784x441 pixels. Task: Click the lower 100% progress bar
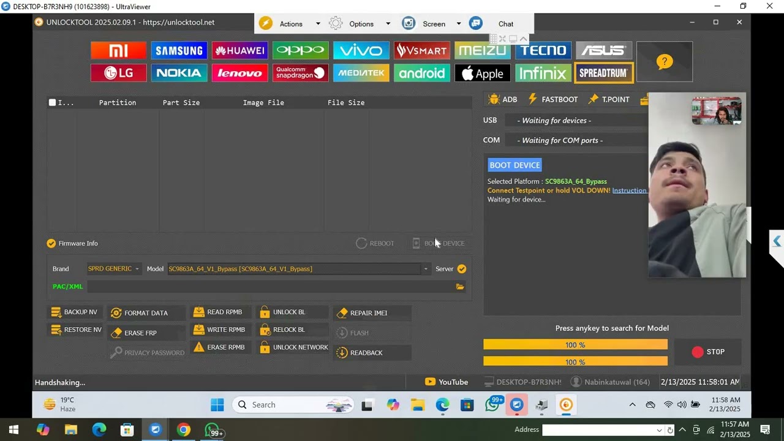(x=575, y=362)
